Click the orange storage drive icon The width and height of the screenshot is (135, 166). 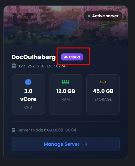pos(103,82)
